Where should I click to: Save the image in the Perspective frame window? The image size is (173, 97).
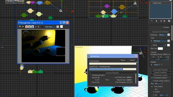20,27
